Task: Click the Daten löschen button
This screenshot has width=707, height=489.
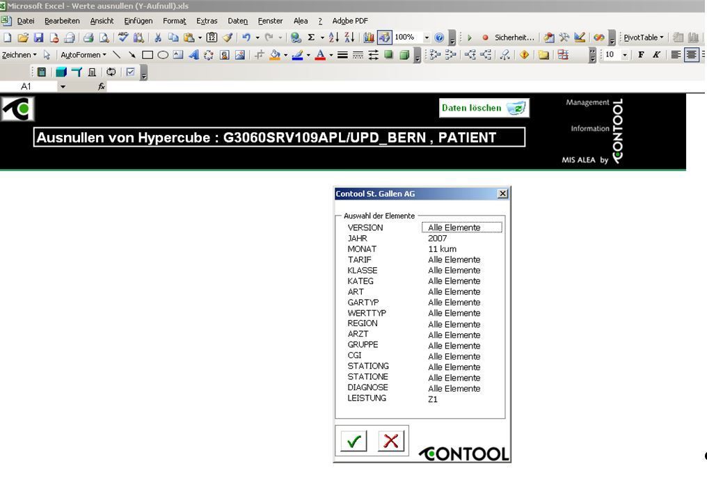Action: (484, 108)
